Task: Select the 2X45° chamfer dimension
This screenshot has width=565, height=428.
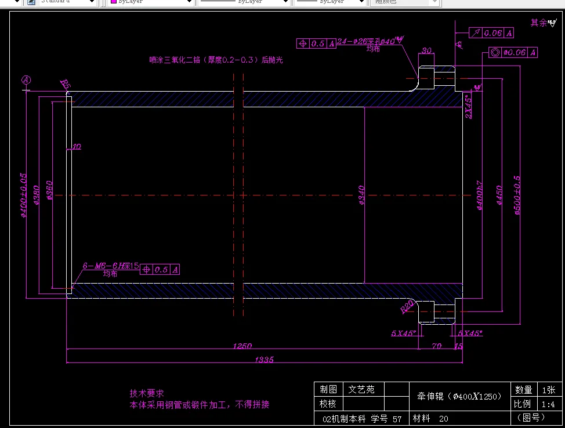Action: [x=469, y=107]
